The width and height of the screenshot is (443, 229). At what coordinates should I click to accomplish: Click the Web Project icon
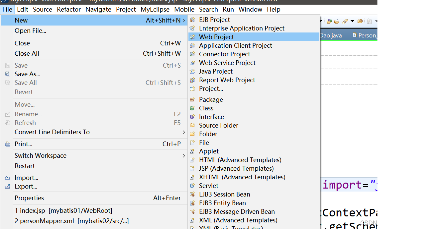192,37
